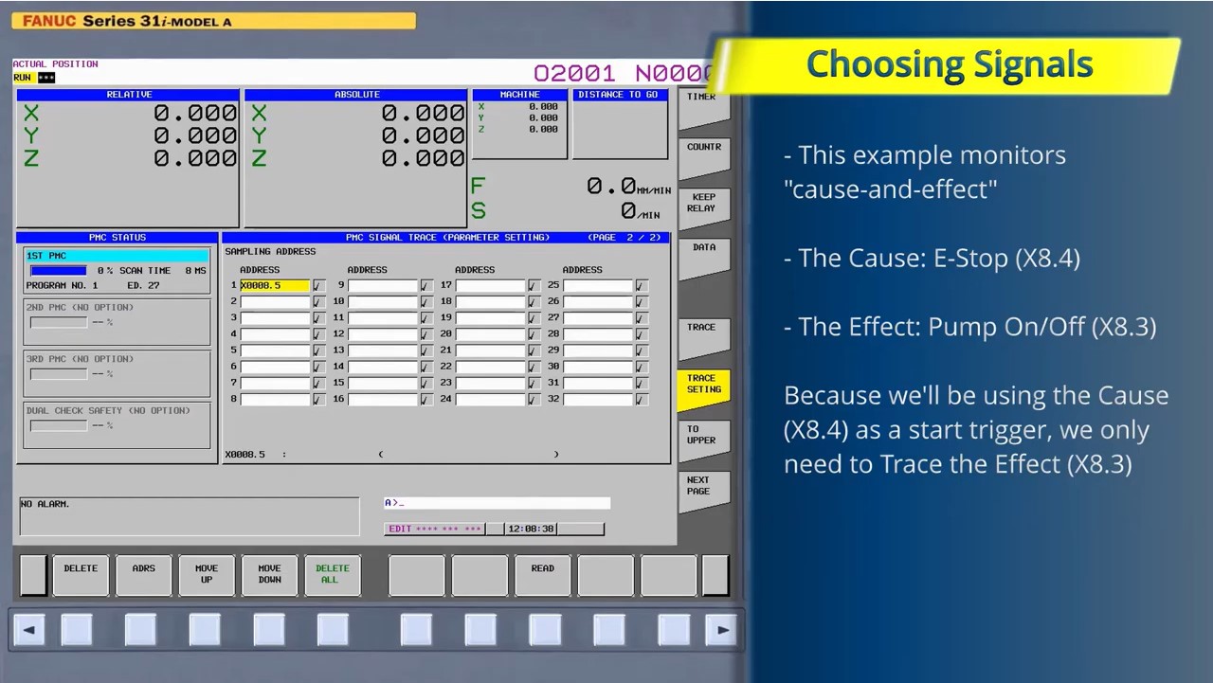The height and width of the screenshot is (683, 1213).
Task: Select the X0008.5 sampling address field
Action: click(272, 285)
